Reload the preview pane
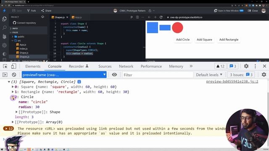269x151 pixels. click(161, 17)
